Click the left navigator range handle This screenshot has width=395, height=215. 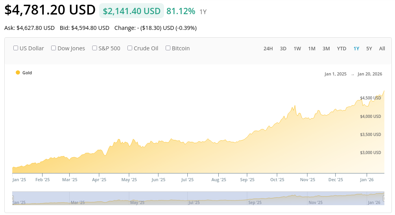point(13,198)
